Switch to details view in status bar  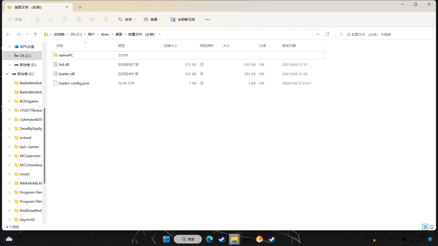point(425,227)
